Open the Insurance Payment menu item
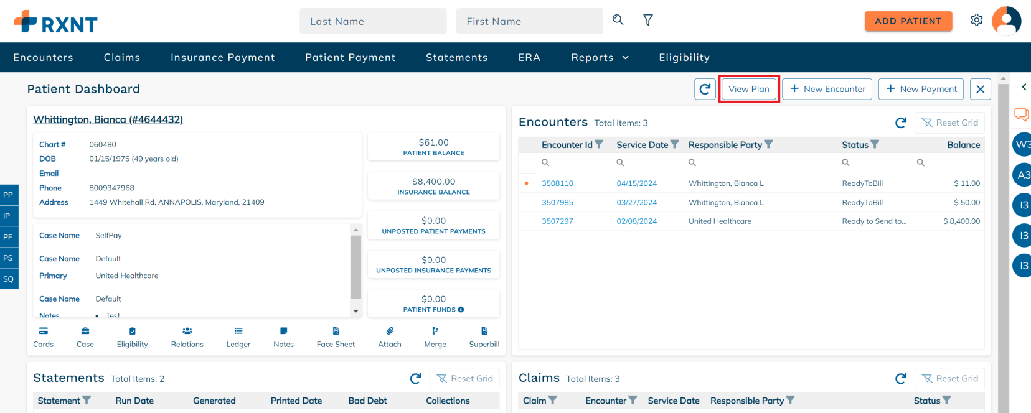Image resolution: width=1031 pixels, height=413 pixels. [222, 58]
